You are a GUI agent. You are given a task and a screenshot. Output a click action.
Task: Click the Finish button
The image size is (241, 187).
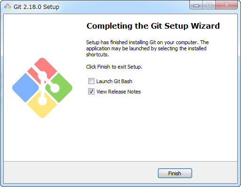point(175,173)
